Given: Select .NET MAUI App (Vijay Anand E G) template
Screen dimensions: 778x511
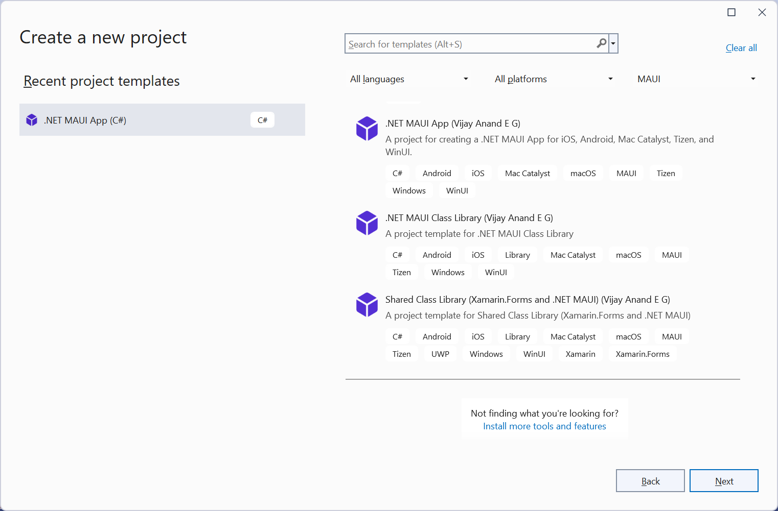Looking at the screenshot, I should (453, 124).
